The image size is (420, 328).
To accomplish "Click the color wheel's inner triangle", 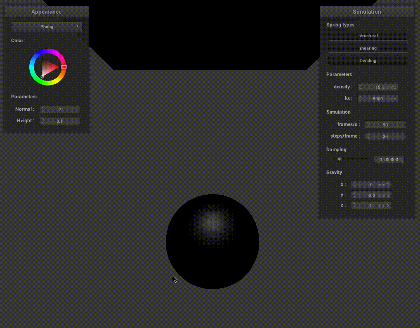I will tap(49, 67).
